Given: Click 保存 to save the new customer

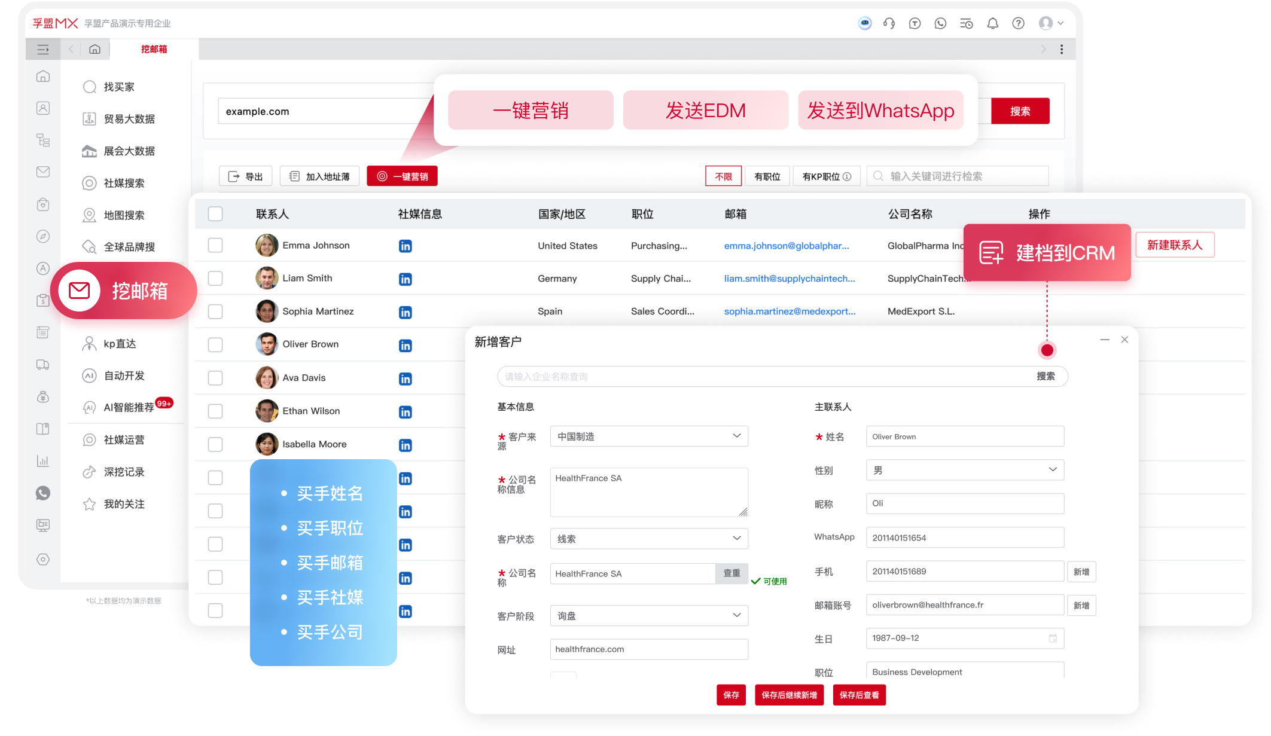Looking at the screenshot, I should [x=731, y=695].
